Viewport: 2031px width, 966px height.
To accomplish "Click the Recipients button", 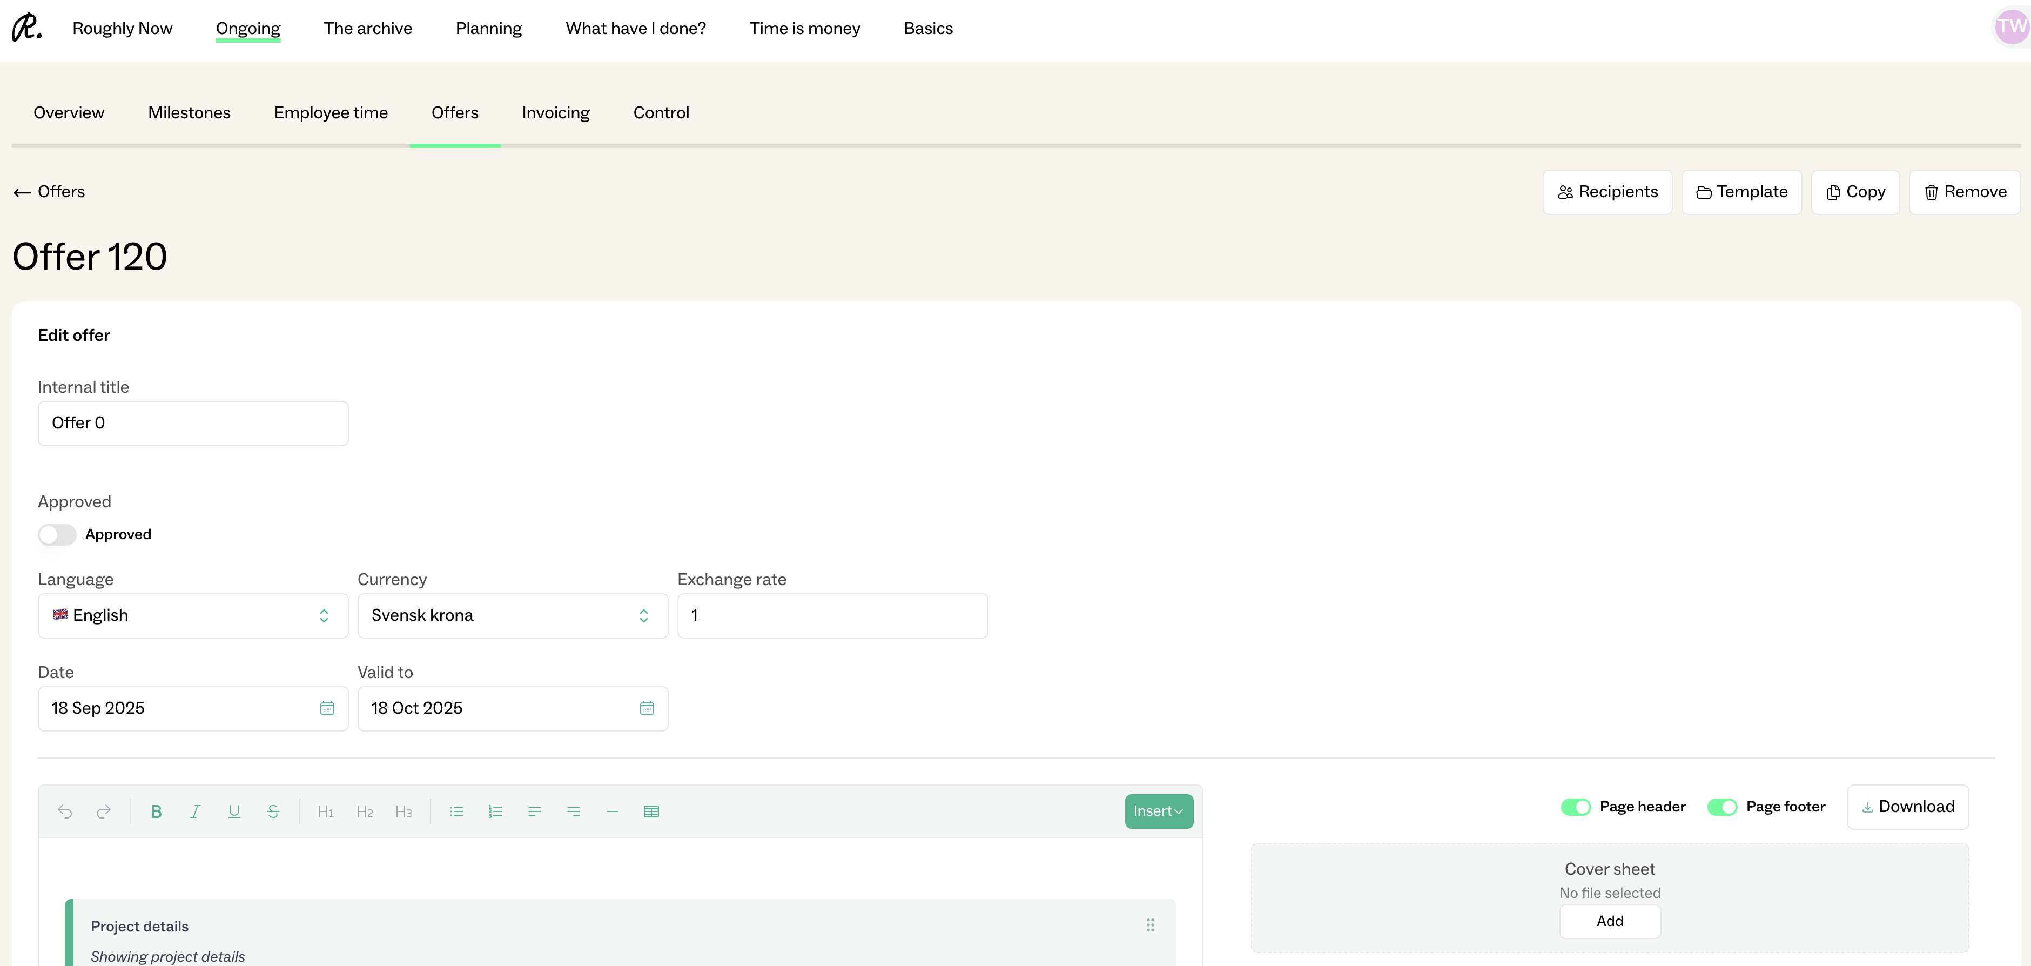I will (x=1607, y=192).
